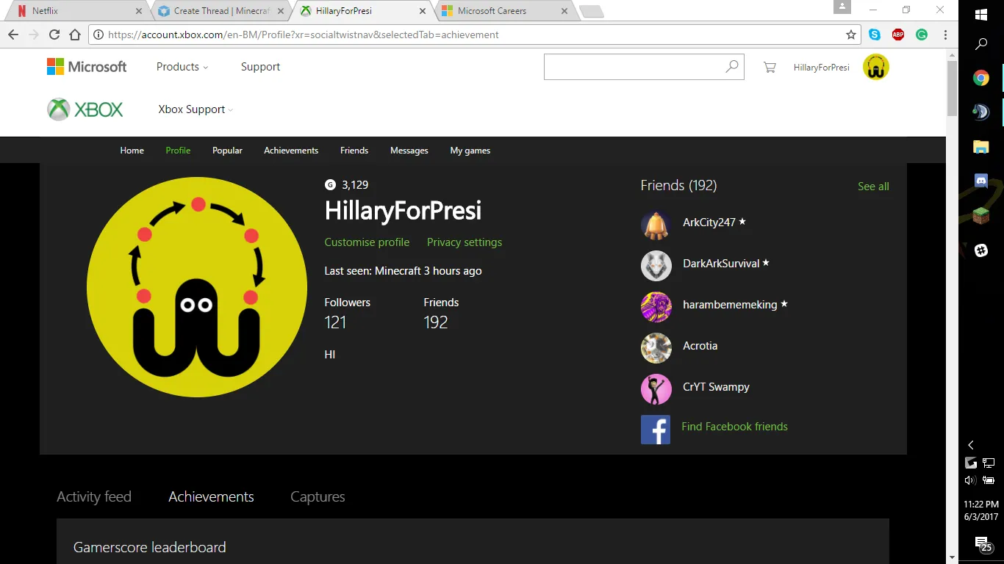The image size is (1004, 564).
Task: Open CrYT Swampy's avatar picture
Action: 656,389
